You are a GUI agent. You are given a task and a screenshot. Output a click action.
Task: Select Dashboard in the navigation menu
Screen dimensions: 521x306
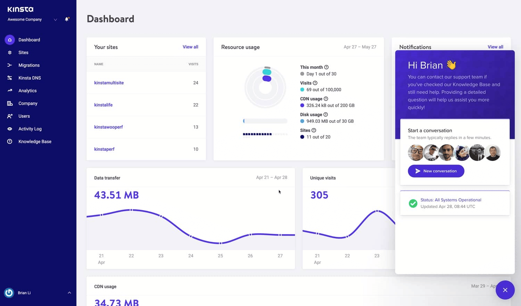coord(29,40)
